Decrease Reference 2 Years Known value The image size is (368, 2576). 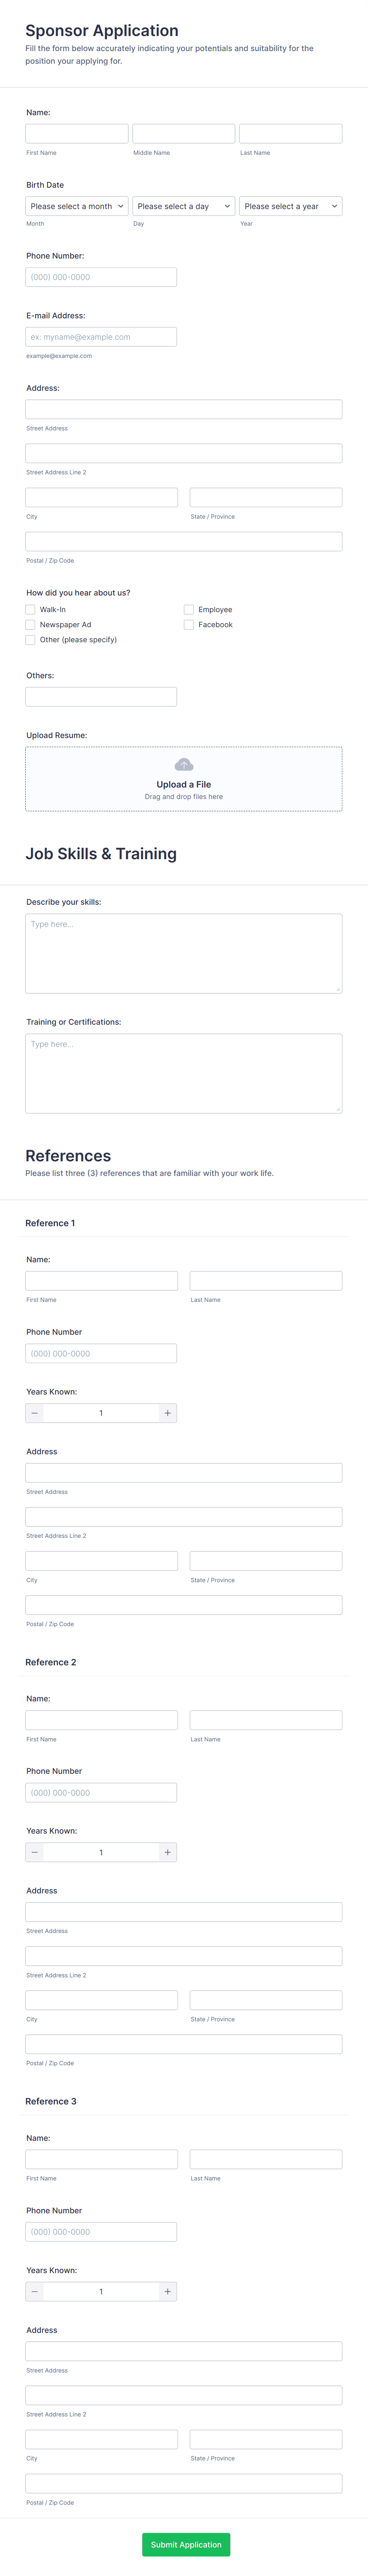(35, 1852)
